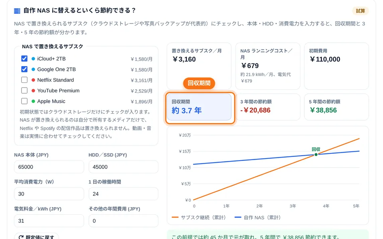Click the blue dot beside iCloud+ 2TB
Viewport: 383px width, 239px height.
tap(33, 59)
